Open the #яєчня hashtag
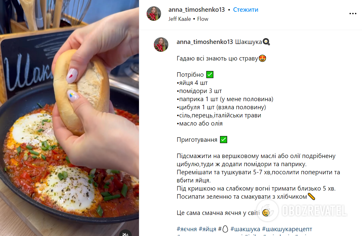 (186, 229)
